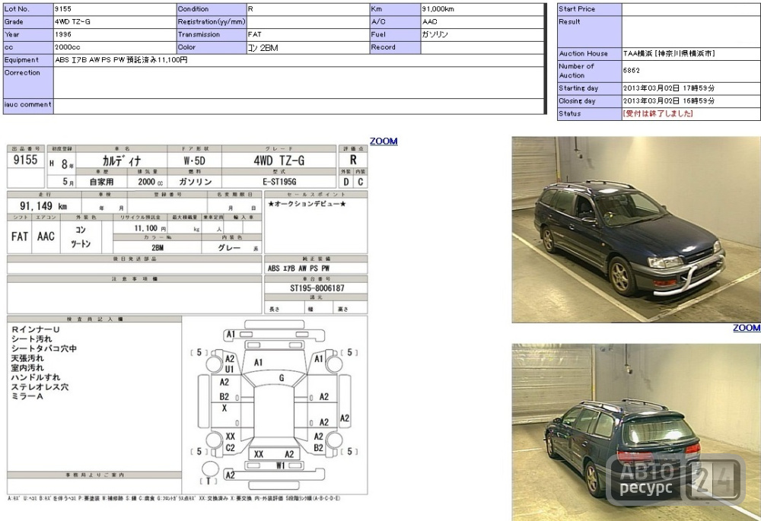Select the Starting day date value
The image size is (761, 521).
pos(669,88)
